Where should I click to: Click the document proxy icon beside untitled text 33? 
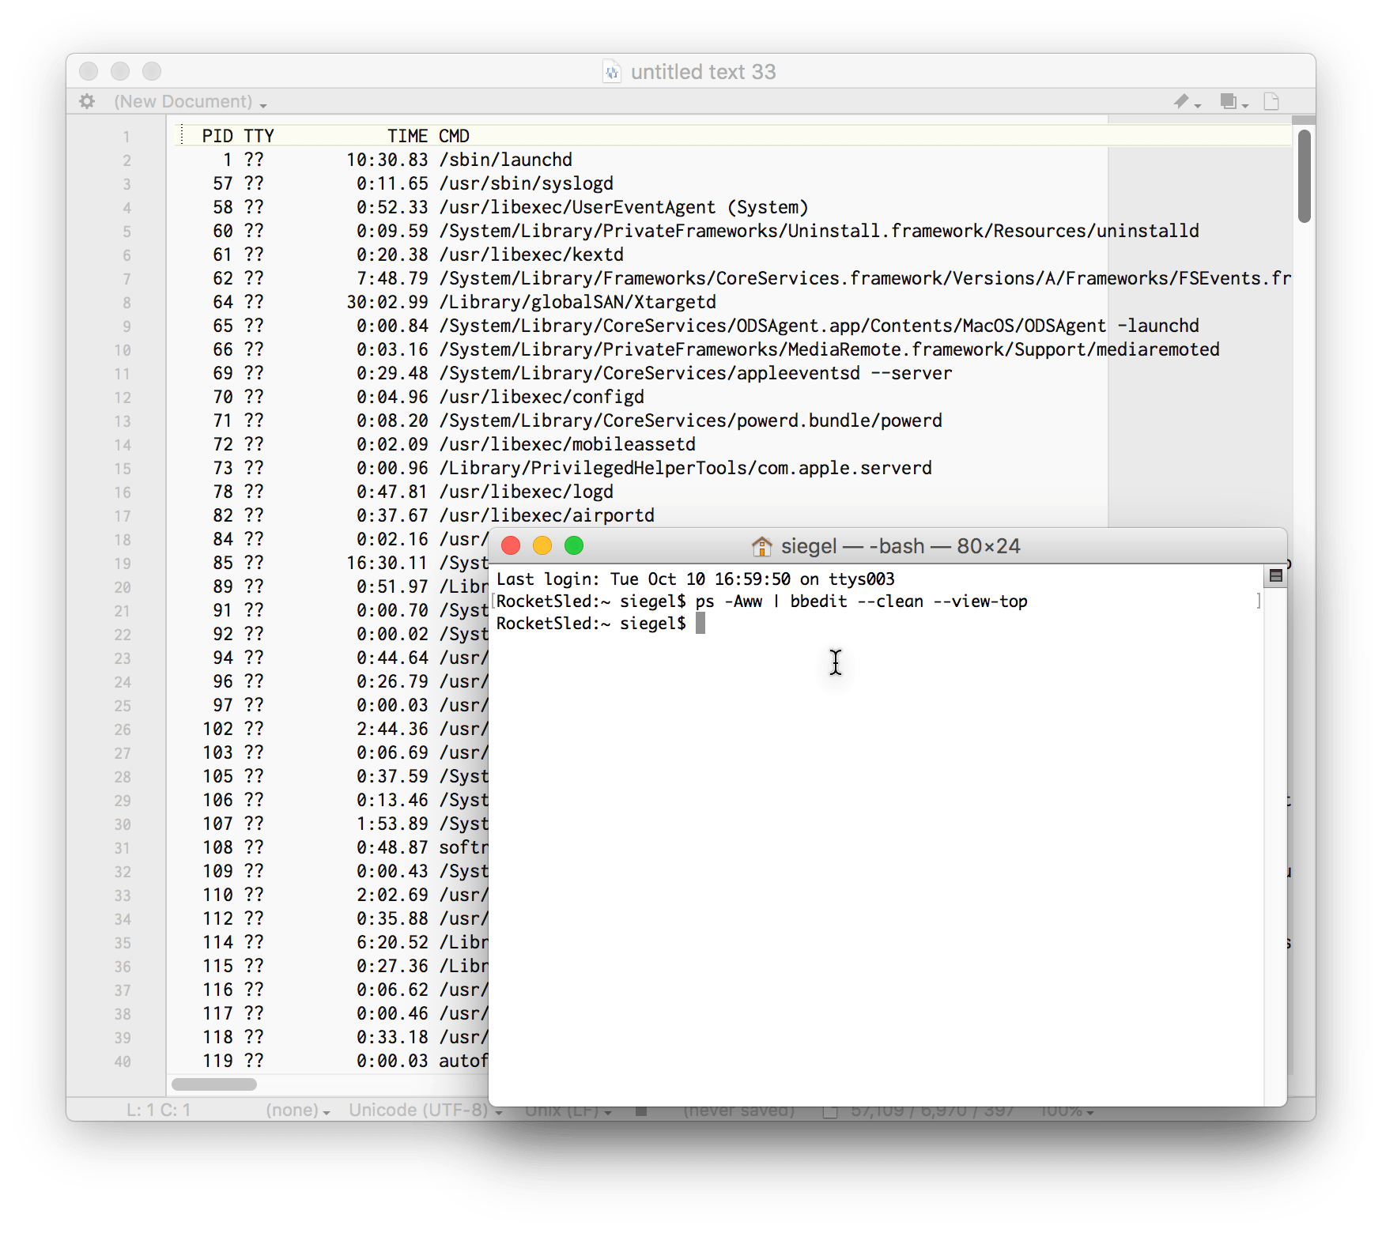[x=612, y=72]
